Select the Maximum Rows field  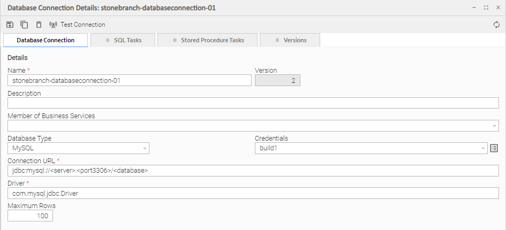(x=31, y=216)
